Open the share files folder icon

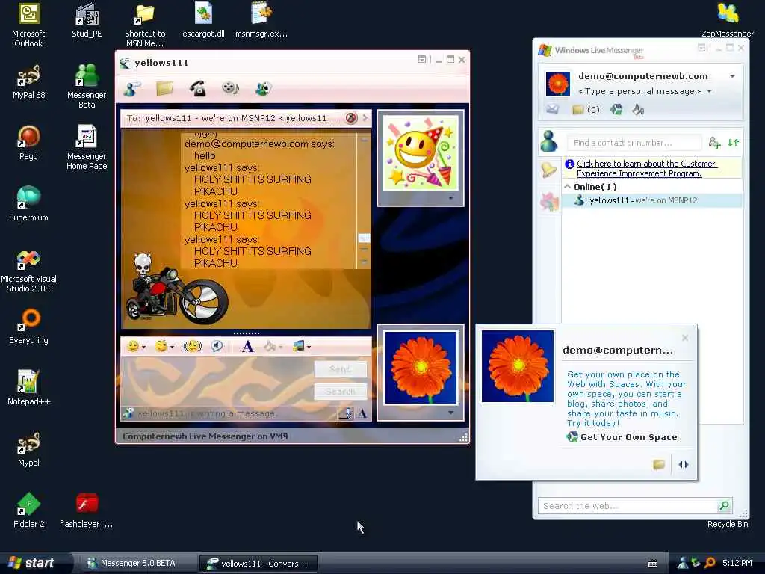click(165, 89)
